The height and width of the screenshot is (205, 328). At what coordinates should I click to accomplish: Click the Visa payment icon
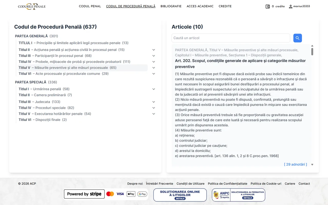(120, 194)
